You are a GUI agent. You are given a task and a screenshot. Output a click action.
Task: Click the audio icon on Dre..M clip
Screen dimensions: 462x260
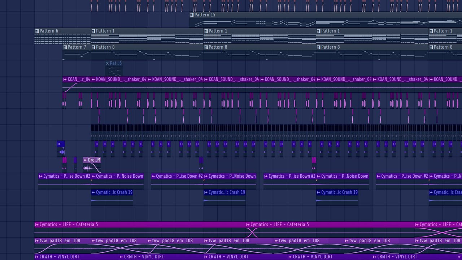click(85, 160)
